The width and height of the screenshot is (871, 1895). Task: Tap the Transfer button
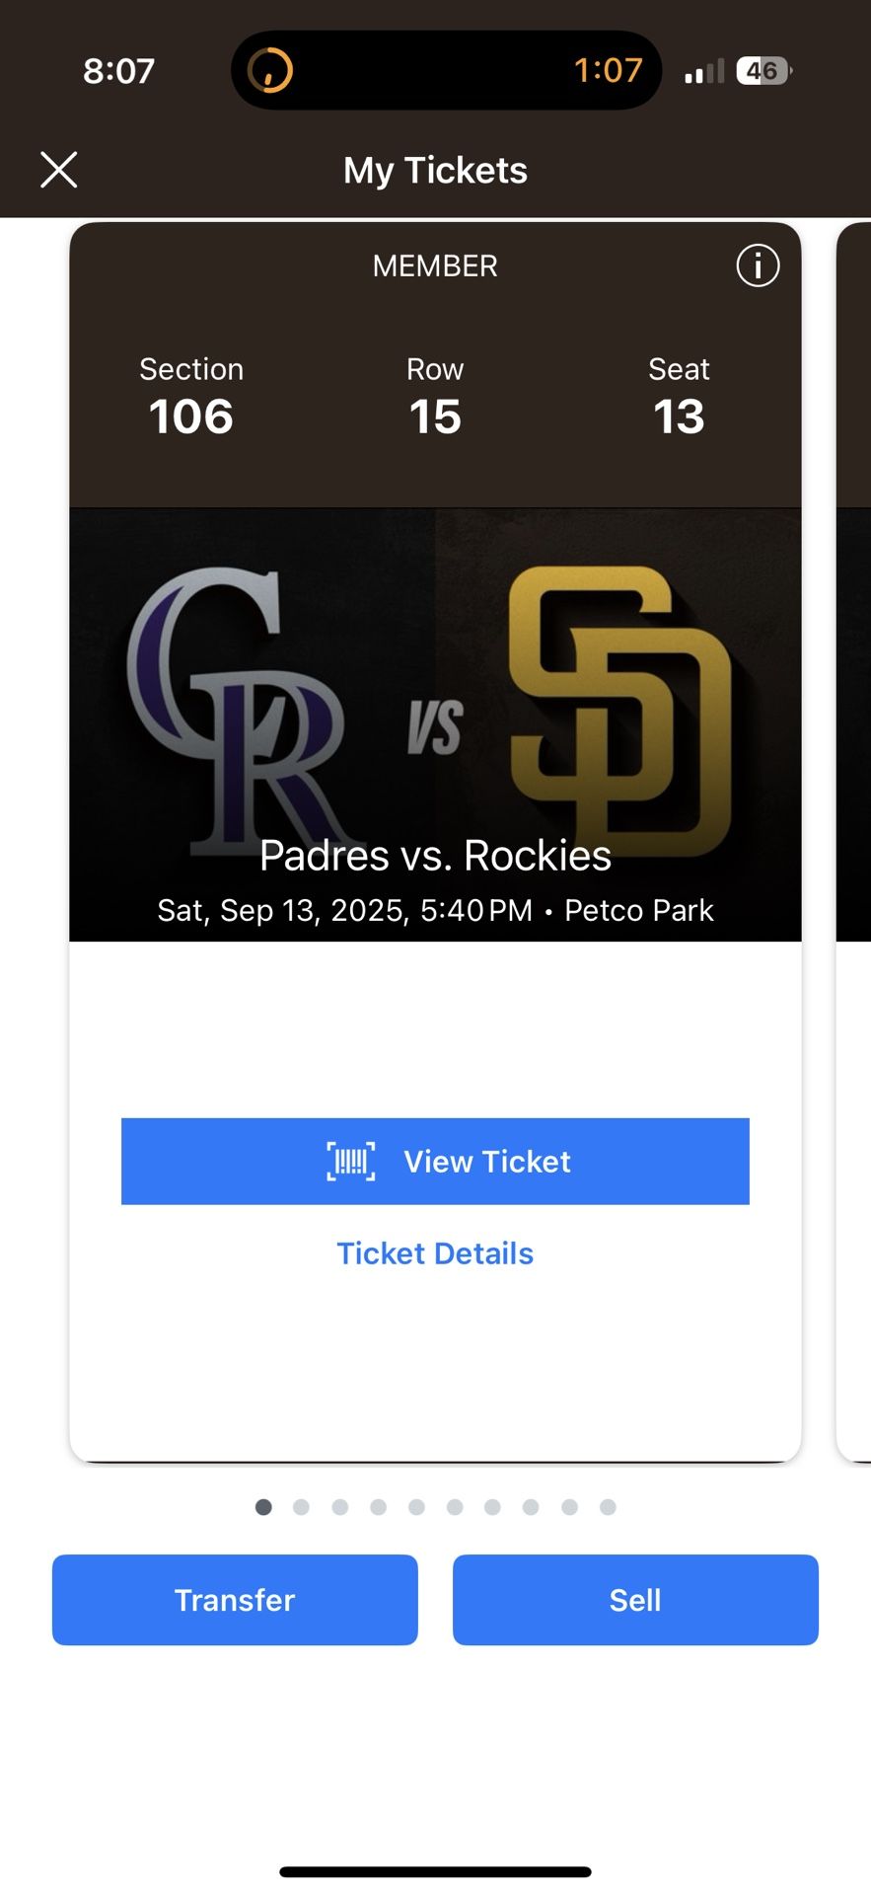(x=235, y=1600)
